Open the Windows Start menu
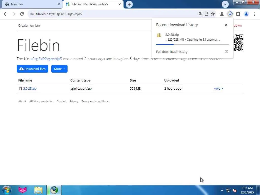The width and height of the screenshot is (260, 195). pyautogui.click(x=7, y=190)
